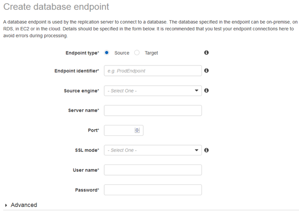Open the Source engine dropdown

click(153, 90)
